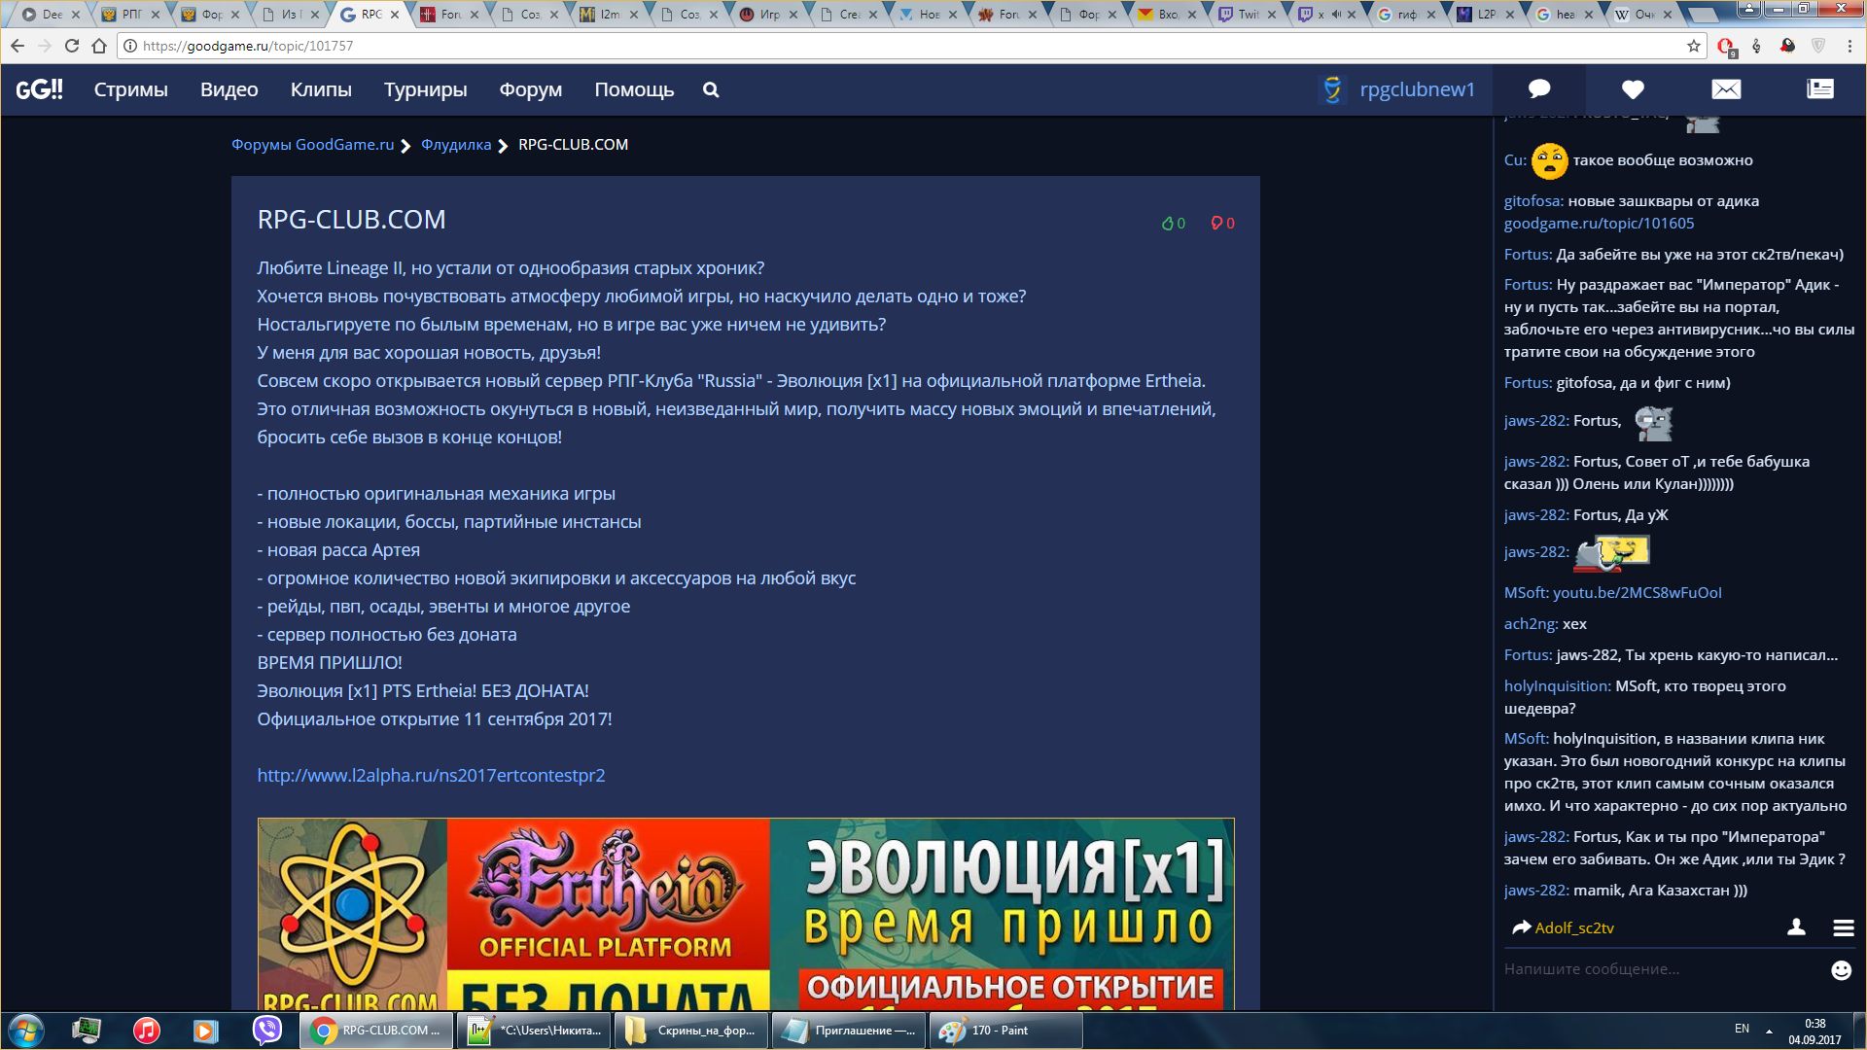Open goodgame.ru/topic/101605 chat link
The width and height of the screenshot is (1867, 1050).
coord(1599,223)
